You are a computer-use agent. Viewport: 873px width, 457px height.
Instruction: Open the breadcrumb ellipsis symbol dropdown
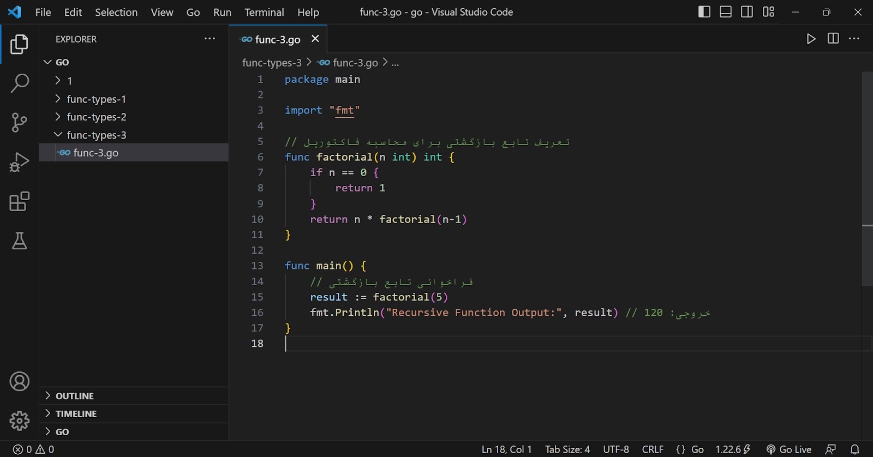pos(396,63)
